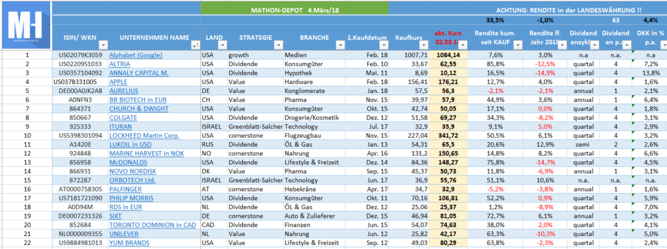Open the Rendite lf. Jahr 2018 filter

(562, 45)
